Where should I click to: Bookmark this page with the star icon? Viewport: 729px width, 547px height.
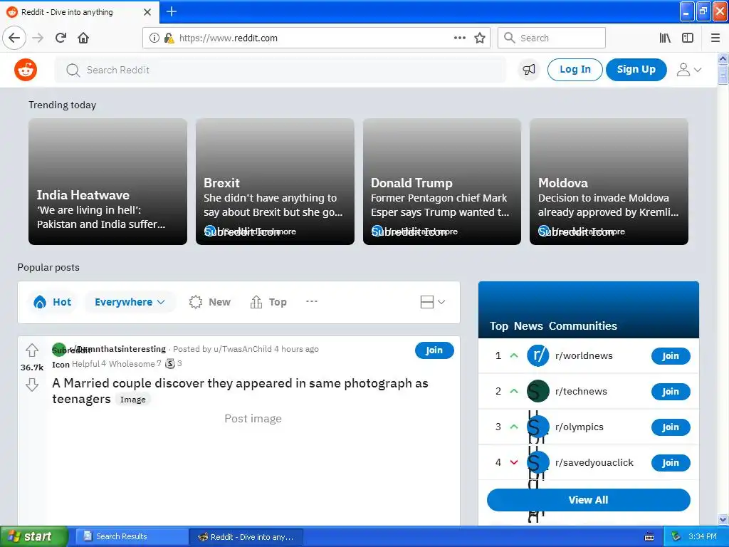click(480, 38)
